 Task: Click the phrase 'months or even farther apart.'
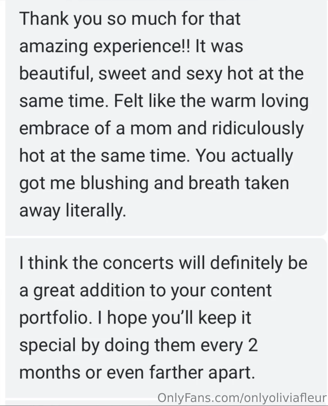pyautogui.click(x=137, y=373)
